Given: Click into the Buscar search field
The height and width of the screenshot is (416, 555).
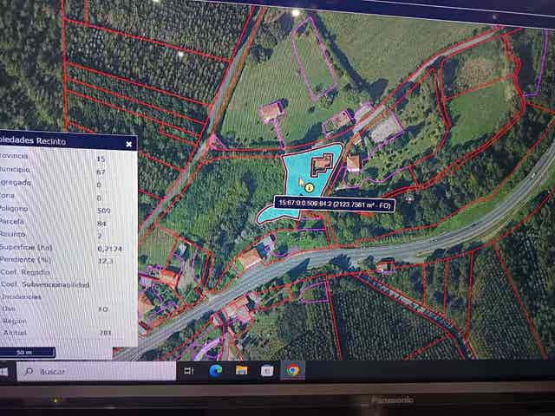Looking at the screenshot, I should point(95,371).
